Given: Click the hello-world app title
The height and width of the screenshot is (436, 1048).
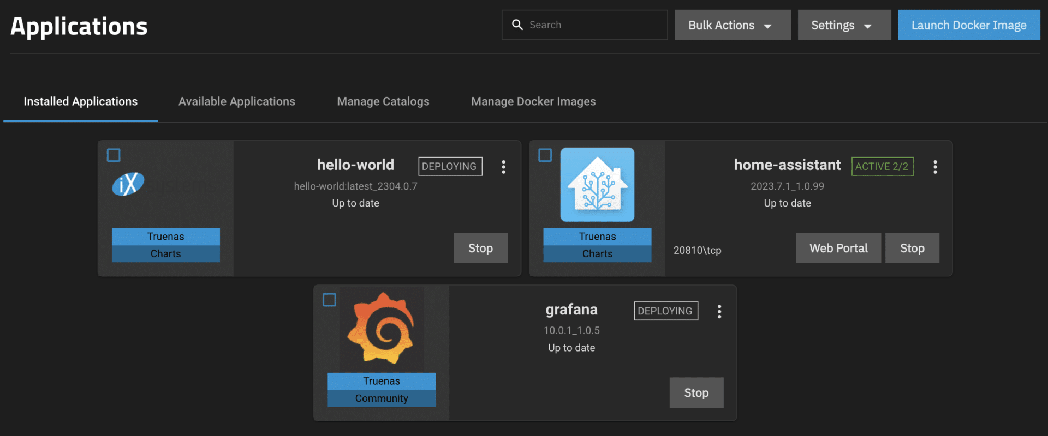Looking at the screenshot, I should [355, 165].
